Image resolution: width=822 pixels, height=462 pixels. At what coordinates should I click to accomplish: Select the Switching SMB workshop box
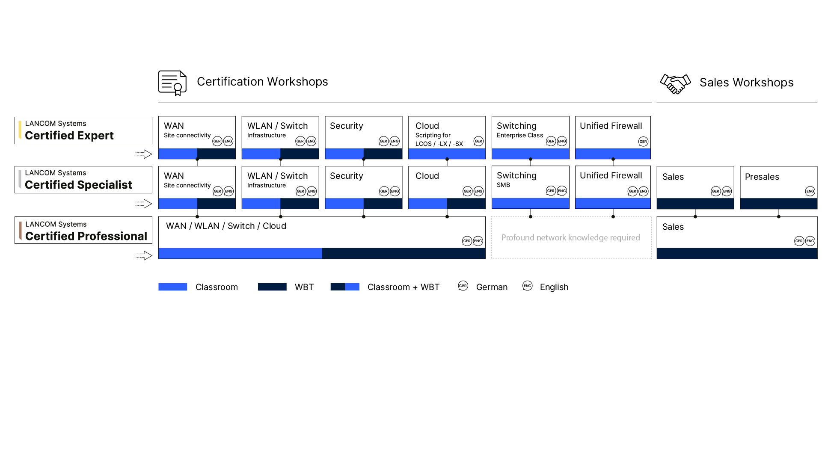pyautogui.click(x=530, y=183)
